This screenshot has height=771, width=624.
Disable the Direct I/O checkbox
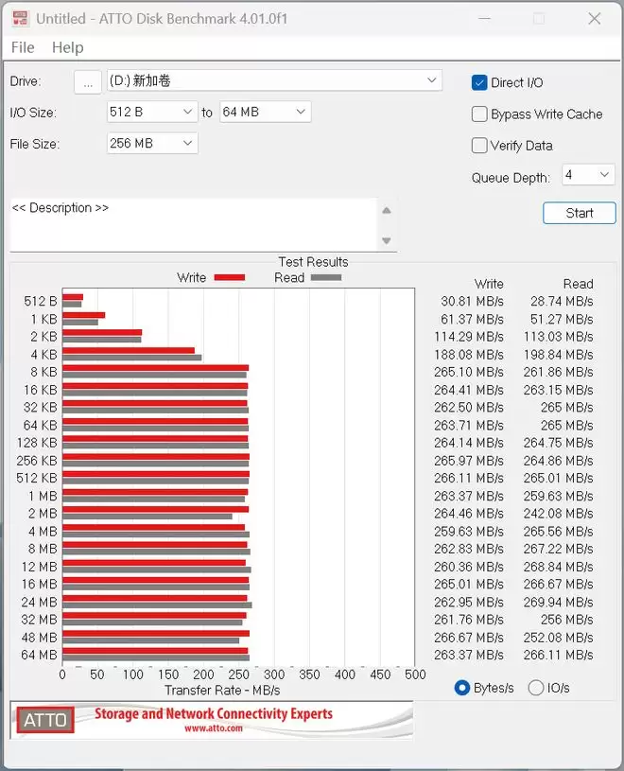[479, 82]
